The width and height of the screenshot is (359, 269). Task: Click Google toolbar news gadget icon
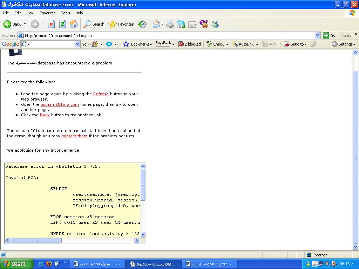coord(95,44)
